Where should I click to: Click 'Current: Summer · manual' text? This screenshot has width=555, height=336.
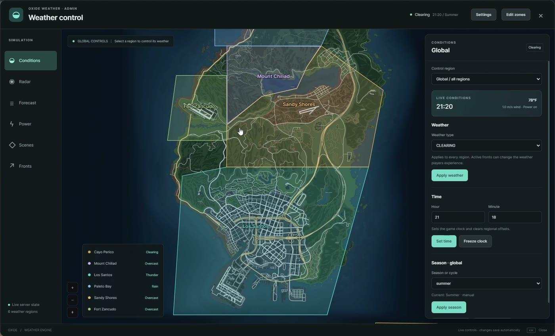[453, 295]
